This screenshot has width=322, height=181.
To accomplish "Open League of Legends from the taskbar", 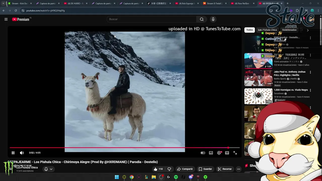I will (146, 177).
